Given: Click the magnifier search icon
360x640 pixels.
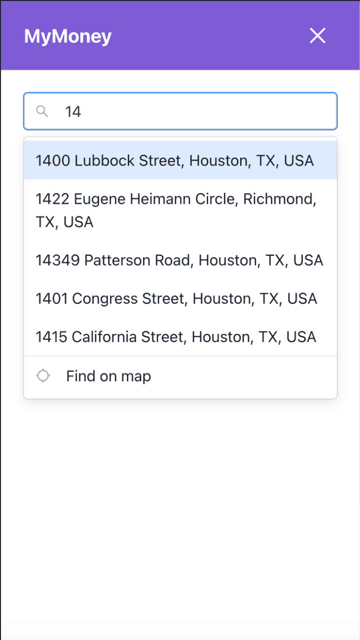Looking at the screenshot, I should (x=42, y=111).
